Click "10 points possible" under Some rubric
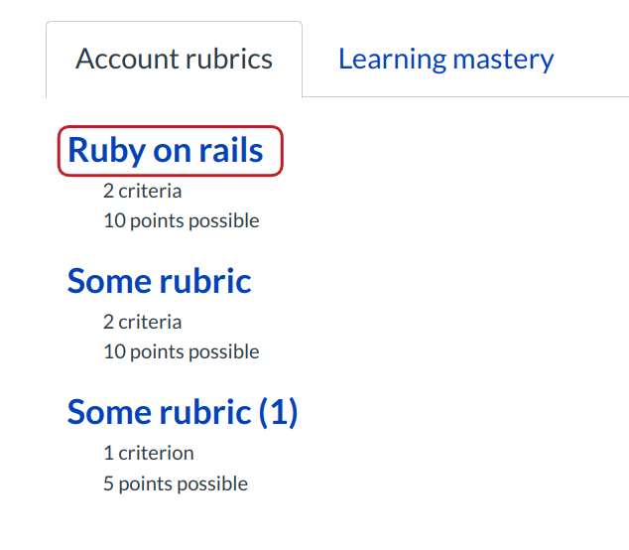The image size is (629, 550). (x=181, y=351)
